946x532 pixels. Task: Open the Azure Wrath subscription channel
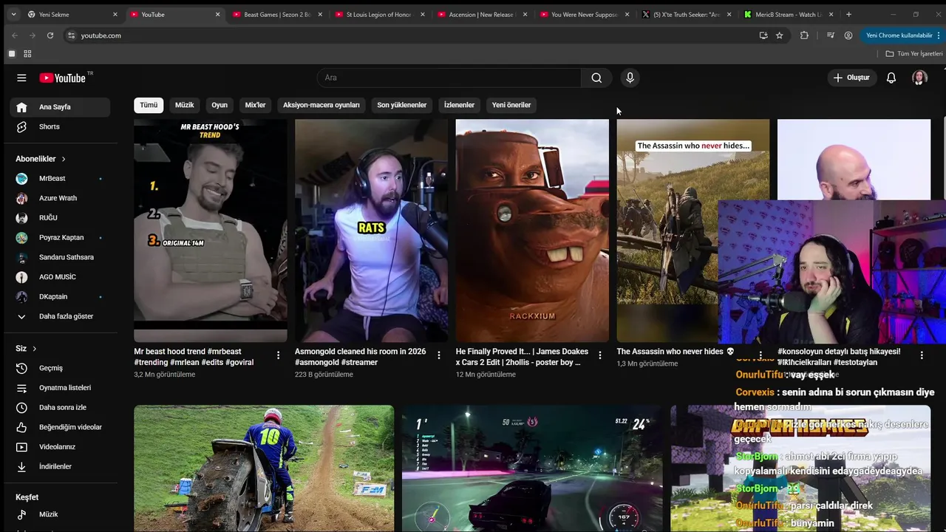pyautogui.click(x=60, y=198)
